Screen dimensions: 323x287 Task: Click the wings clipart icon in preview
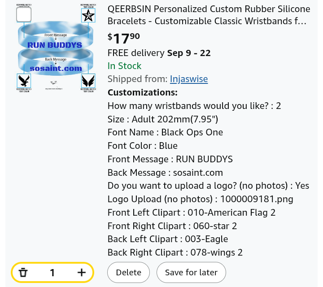(x=88, y=81)
